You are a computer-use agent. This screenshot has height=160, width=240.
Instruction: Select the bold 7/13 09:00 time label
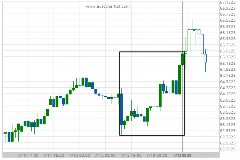pos(182,155)
